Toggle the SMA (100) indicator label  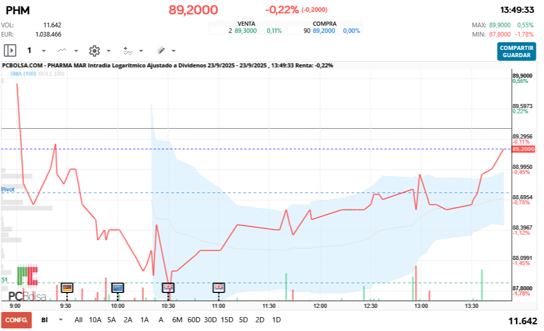point(23,74)
